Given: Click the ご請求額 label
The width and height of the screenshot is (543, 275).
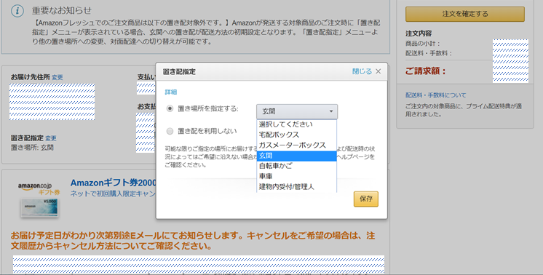Looking at the screenshot, I should point(426,71).
